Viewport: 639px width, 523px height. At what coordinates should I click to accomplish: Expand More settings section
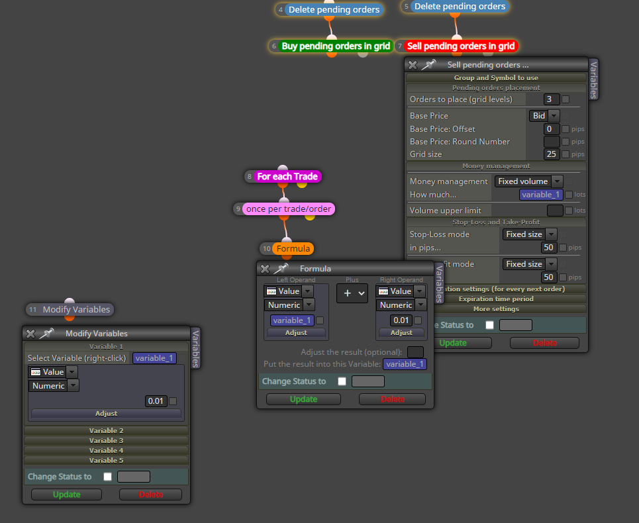496,309
